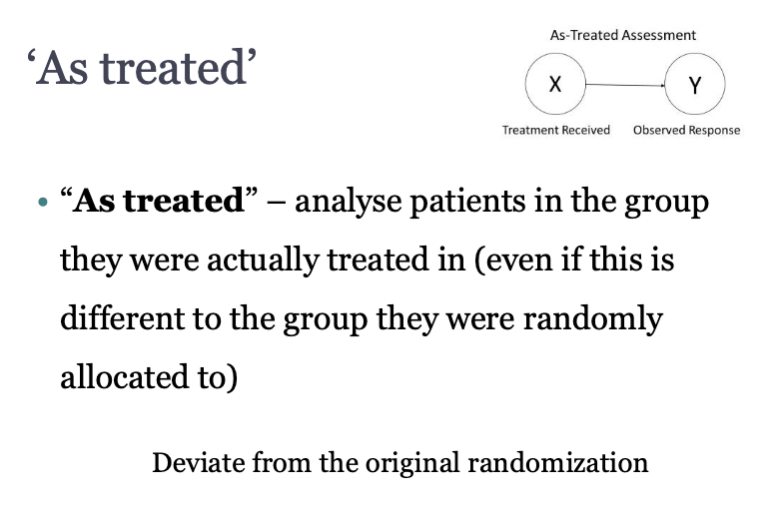Click the word 'analyse' in the bullet
783x521 pixels.
(348, 202)
